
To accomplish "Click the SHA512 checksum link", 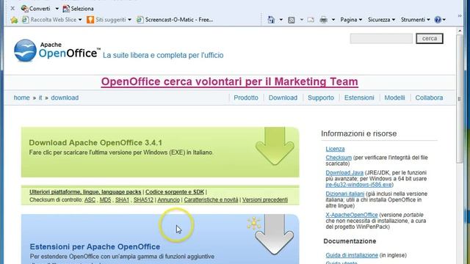I will click(143, 199).
